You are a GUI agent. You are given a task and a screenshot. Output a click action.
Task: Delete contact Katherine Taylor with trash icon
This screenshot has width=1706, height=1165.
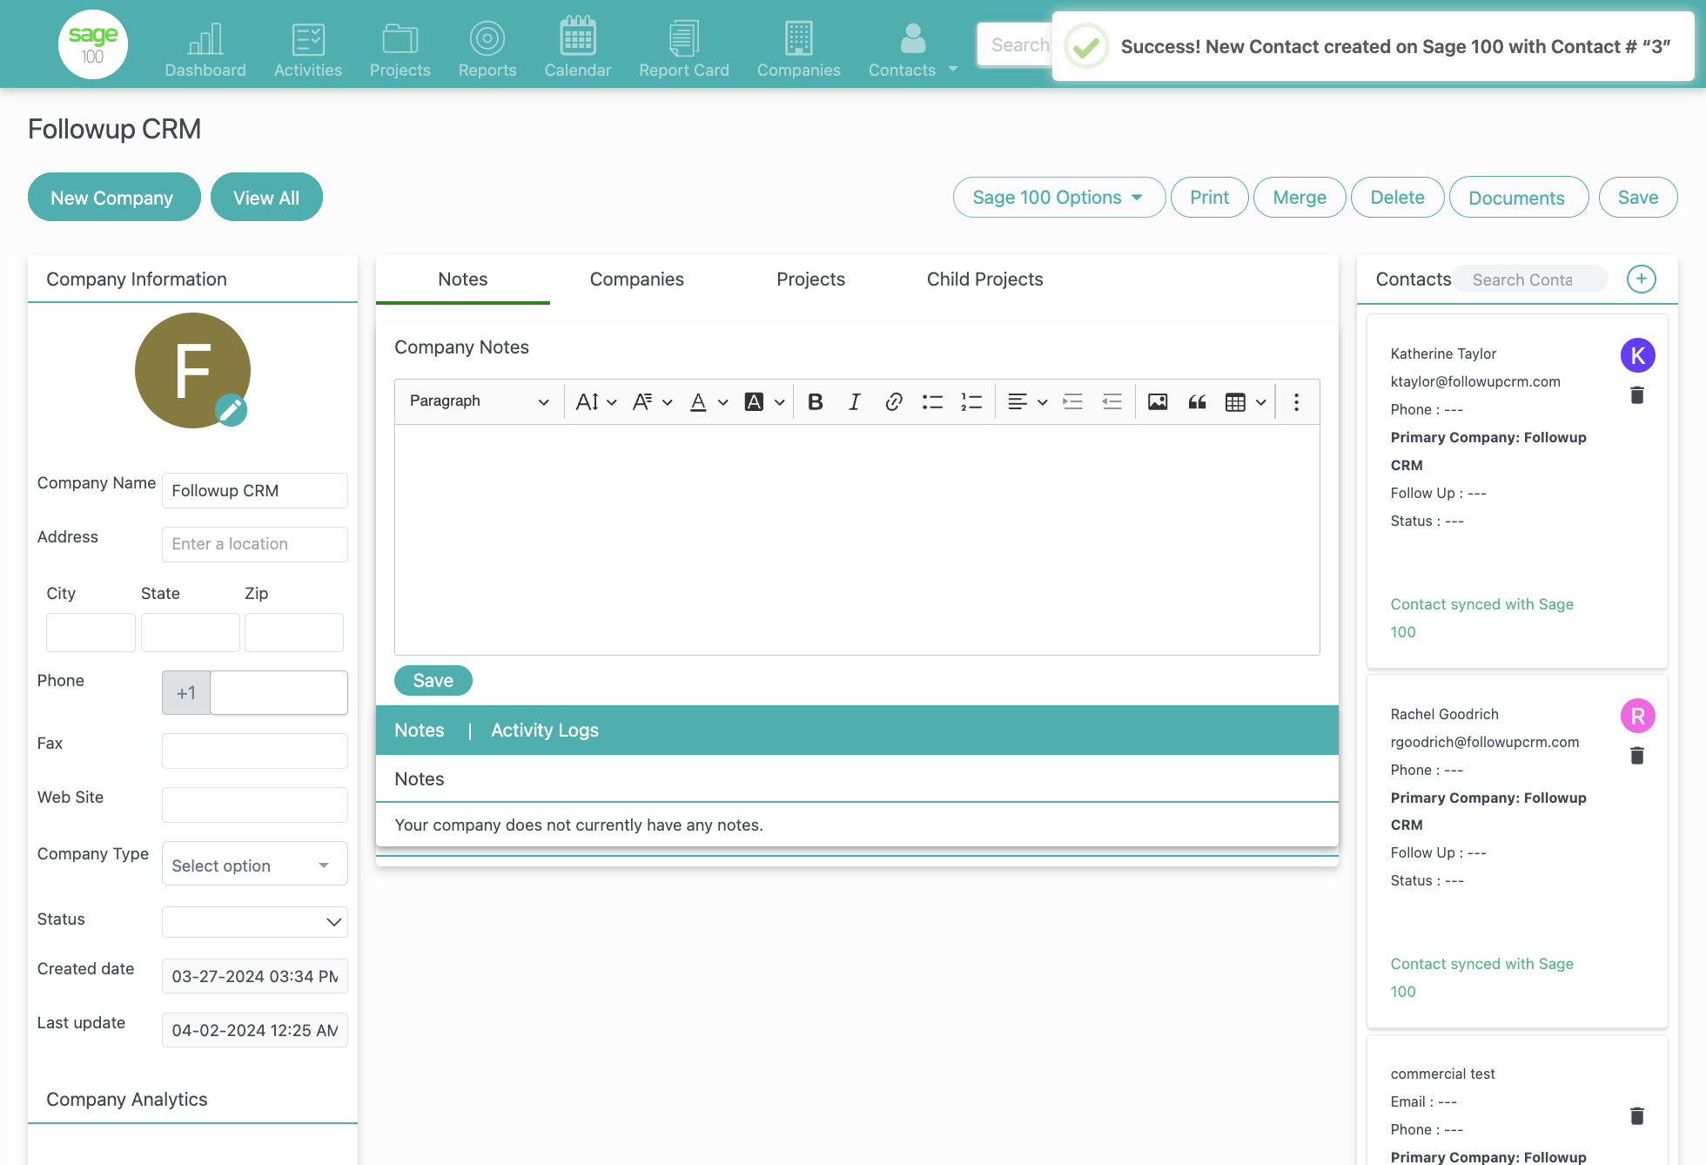point(1637,395)
